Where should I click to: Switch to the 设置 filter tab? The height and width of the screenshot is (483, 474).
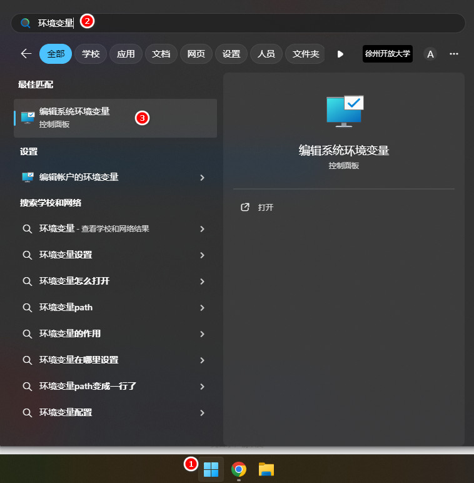coord(231,54)
